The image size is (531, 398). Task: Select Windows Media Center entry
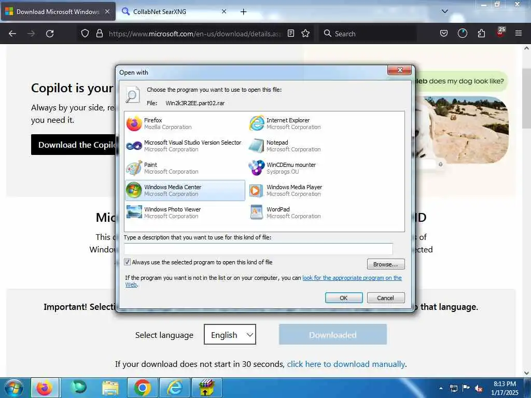[185, 191]
